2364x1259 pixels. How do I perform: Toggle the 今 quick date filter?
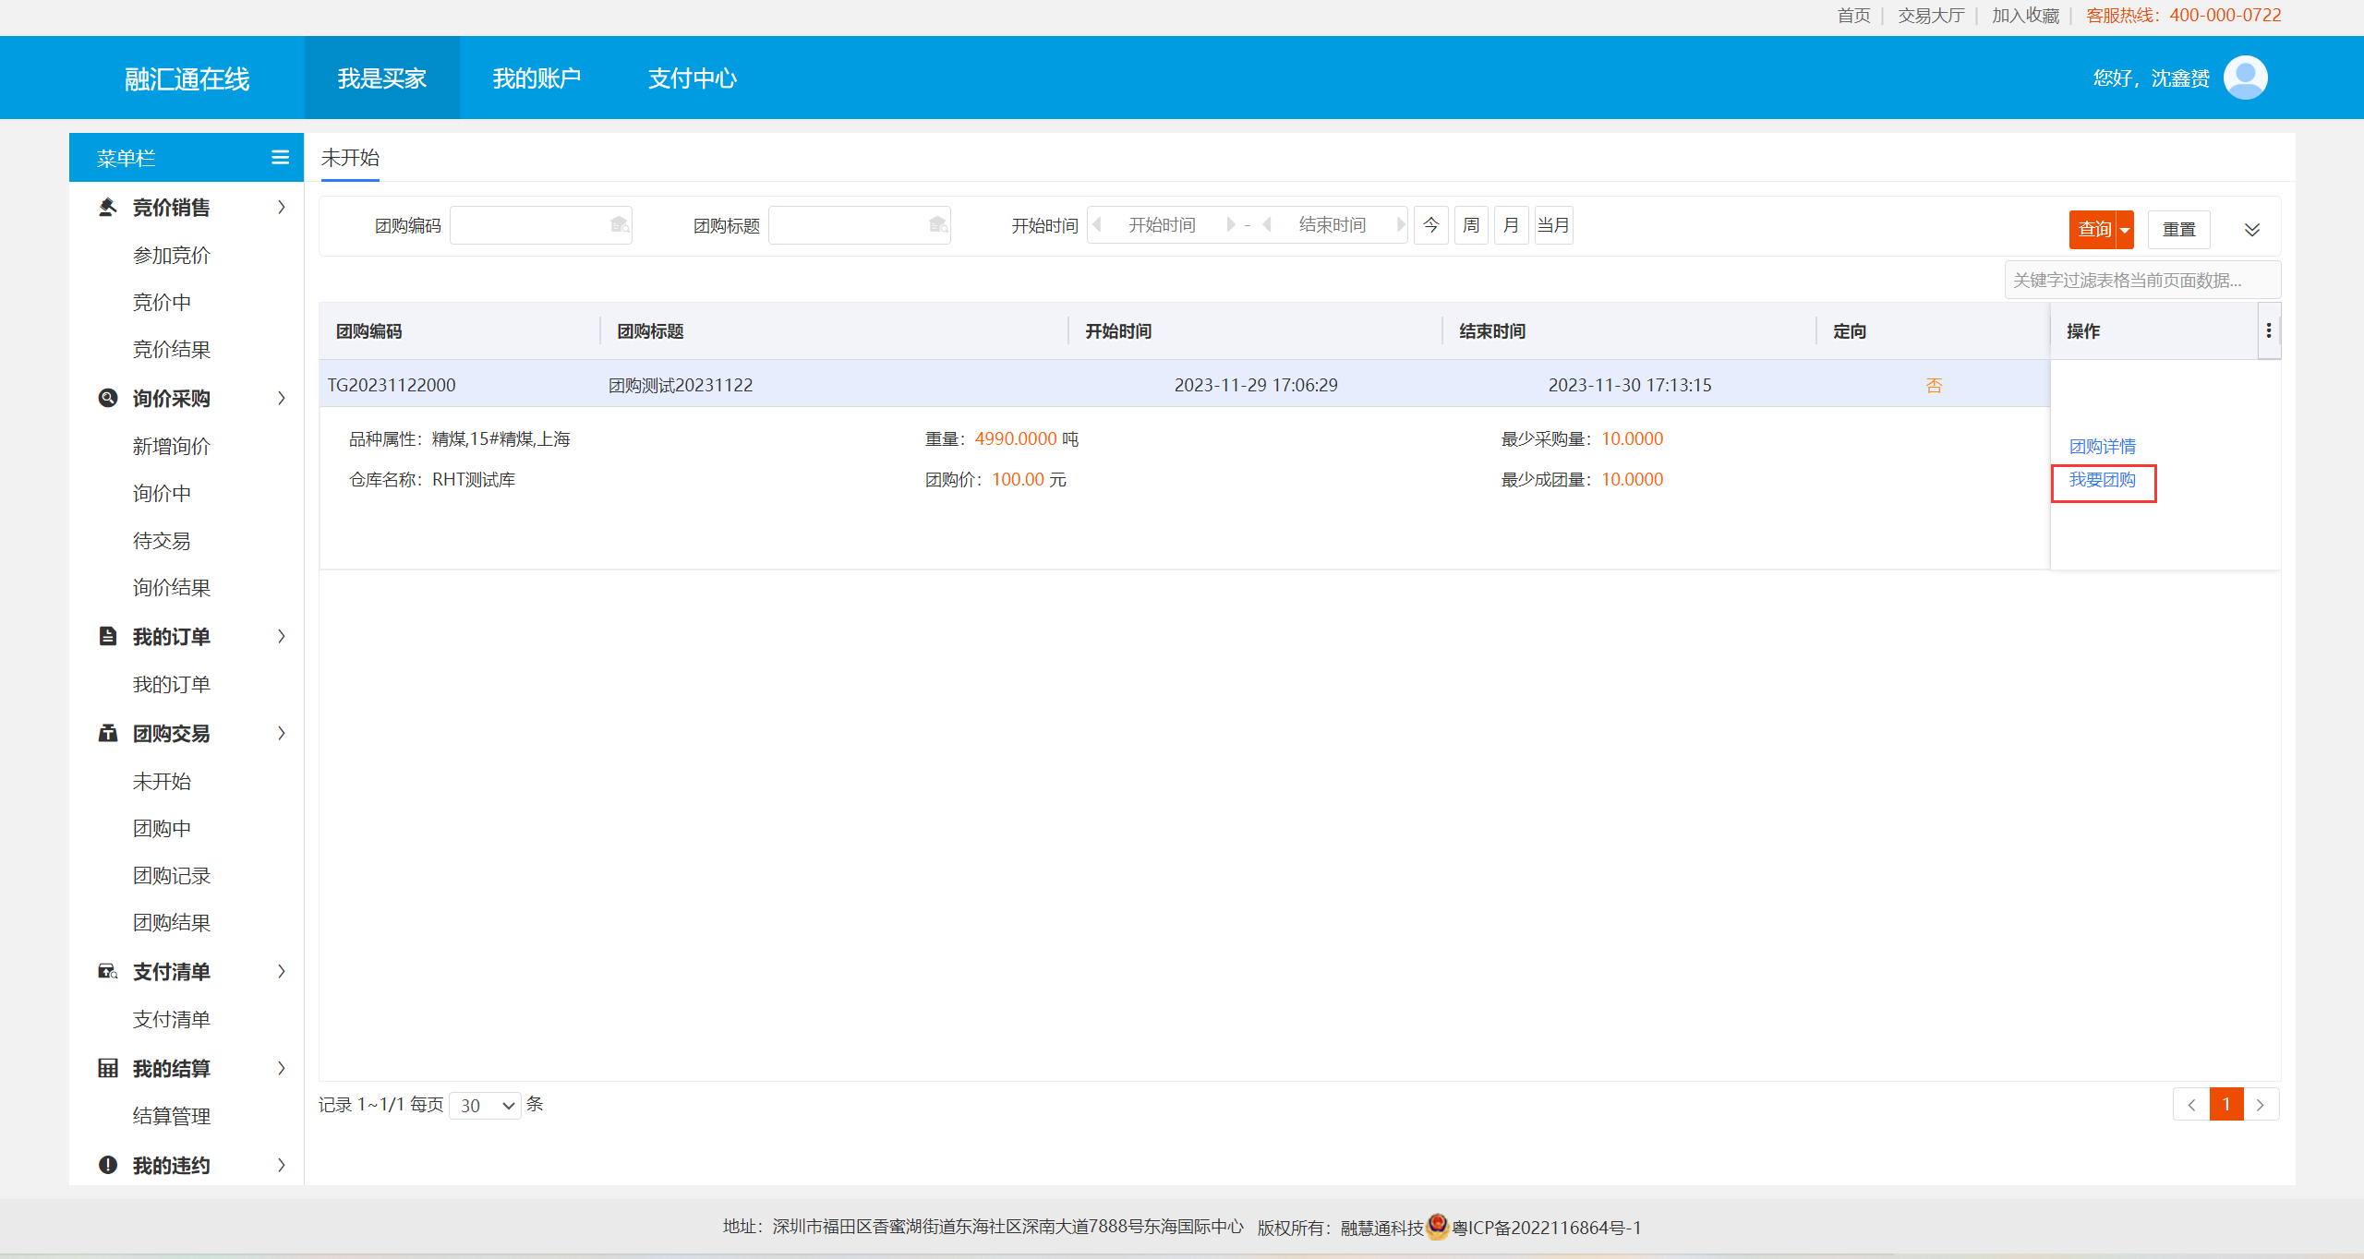pos(1431,225)
